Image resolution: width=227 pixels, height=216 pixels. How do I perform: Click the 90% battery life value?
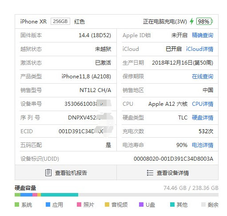(x=182, y=145)
